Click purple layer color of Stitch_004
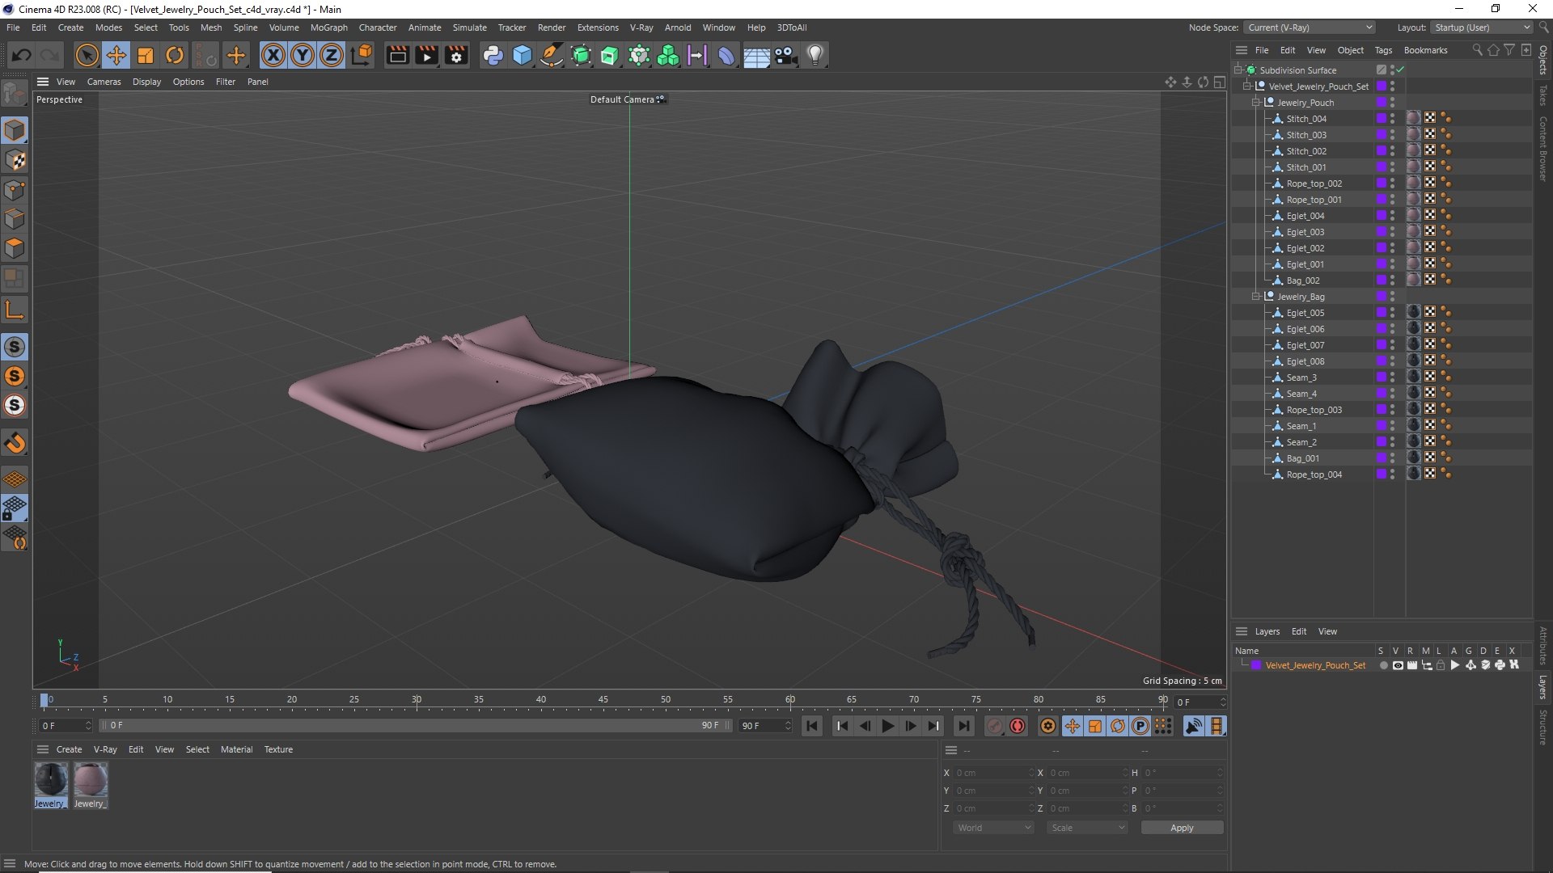Screen dimensions: 1553x873 1382,119
